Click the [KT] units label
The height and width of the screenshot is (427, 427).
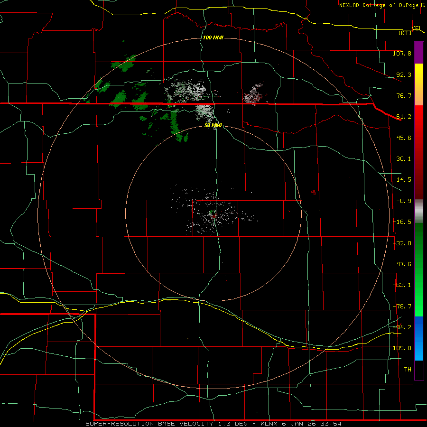(x=405, y=33)
